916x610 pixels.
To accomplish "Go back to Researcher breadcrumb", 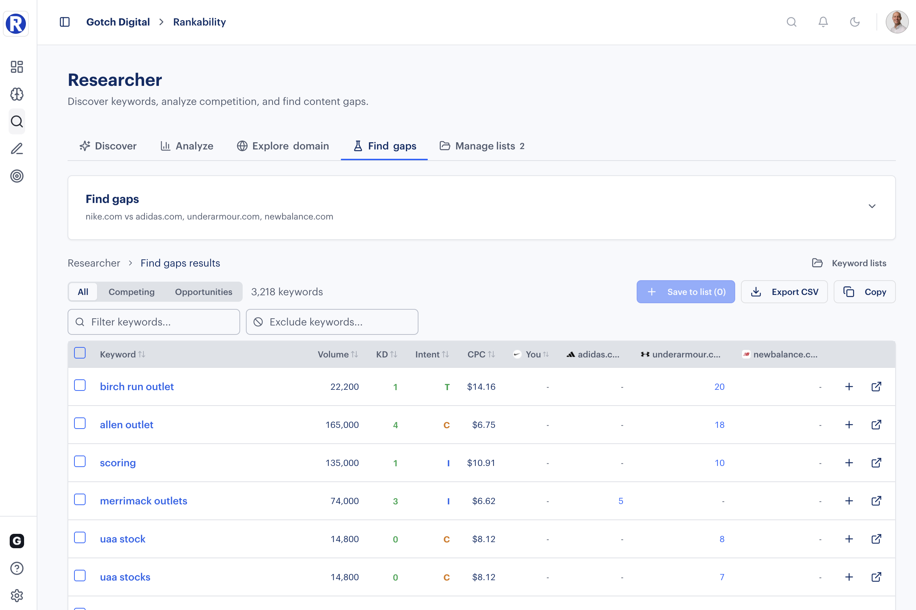I will (94, 263).
